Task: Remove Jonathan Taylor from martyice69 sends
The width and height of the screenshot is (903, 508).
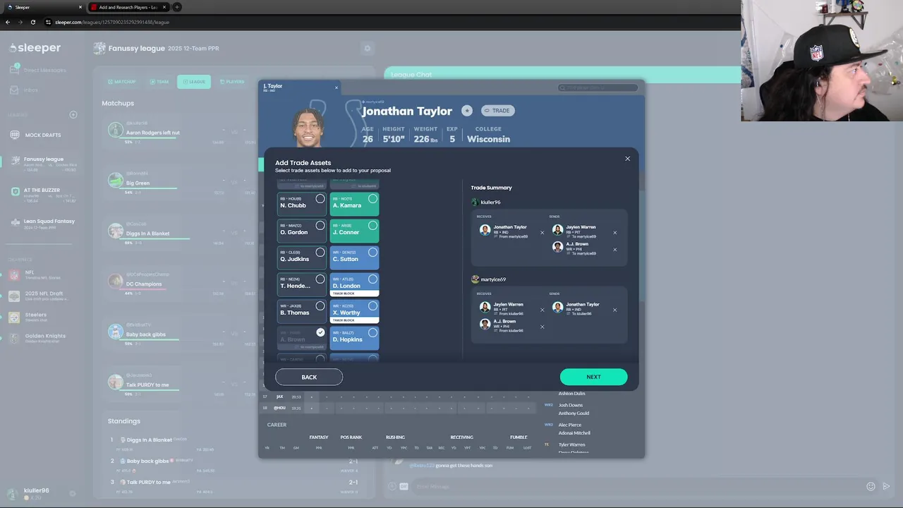Action: point(614,310)
